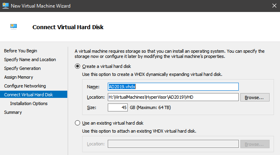This screenshot has width=280, height=155.
Task: Click the virtual machine icon beside the heading
Action: coord(14,26)
